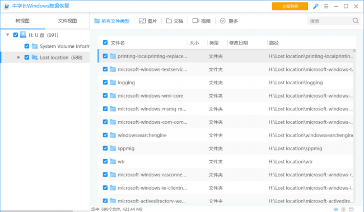This screenshot has height=212, width=364.
Task: Click the search magnifier icon
Action: point(356,21)
